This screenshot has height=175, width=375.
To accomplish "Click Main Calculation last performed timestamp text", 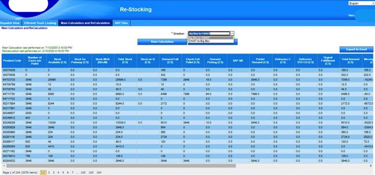I will (37, 48).
